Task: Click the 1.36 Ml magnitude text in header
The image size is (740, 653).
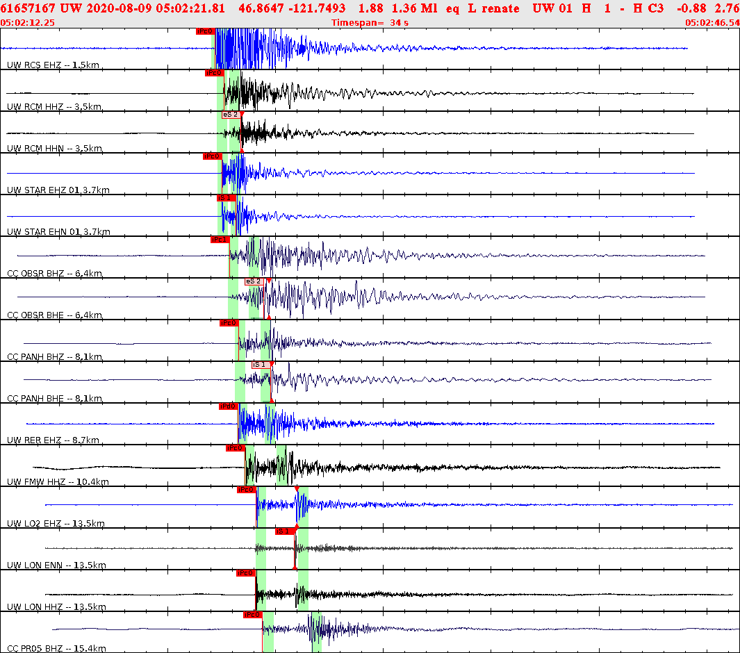Action: pos(406,8)
